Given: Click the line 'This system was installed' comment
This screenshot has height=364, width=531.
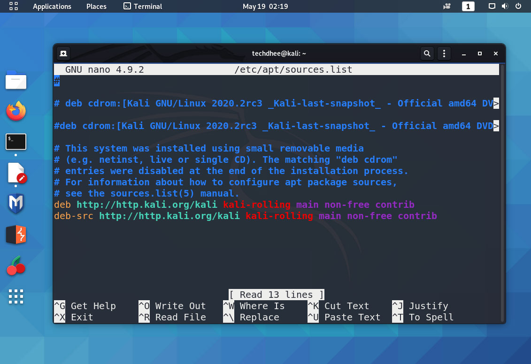Looking at the screenshot, I should pyautogui.click(x=209, y=148).
